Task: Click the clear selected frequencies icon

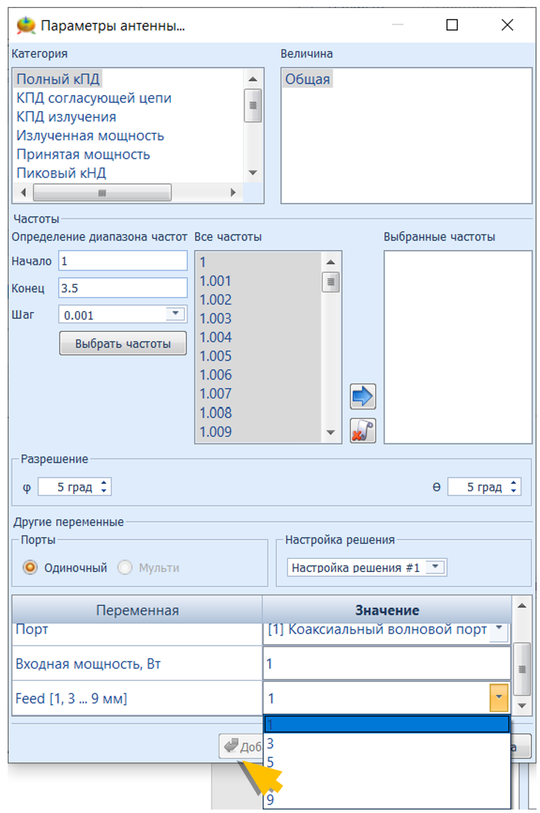Action: [x=362, y=430]
